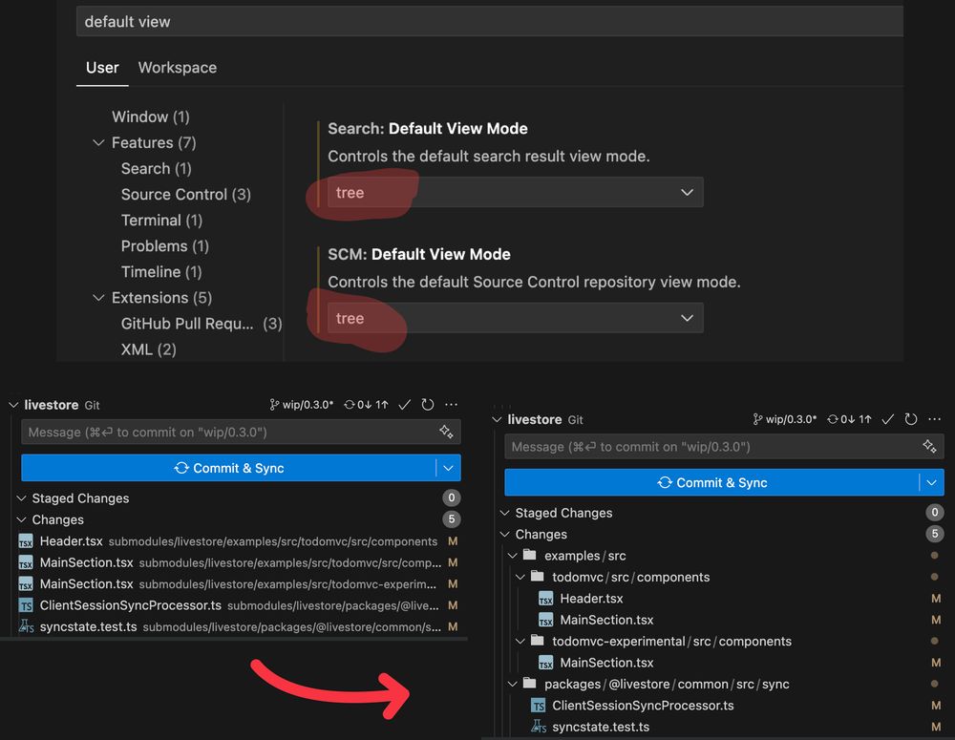955x740 pixels.
Task: Collapse the packages/@livestore/common/src/sync folder
Action: click(513, 684)
